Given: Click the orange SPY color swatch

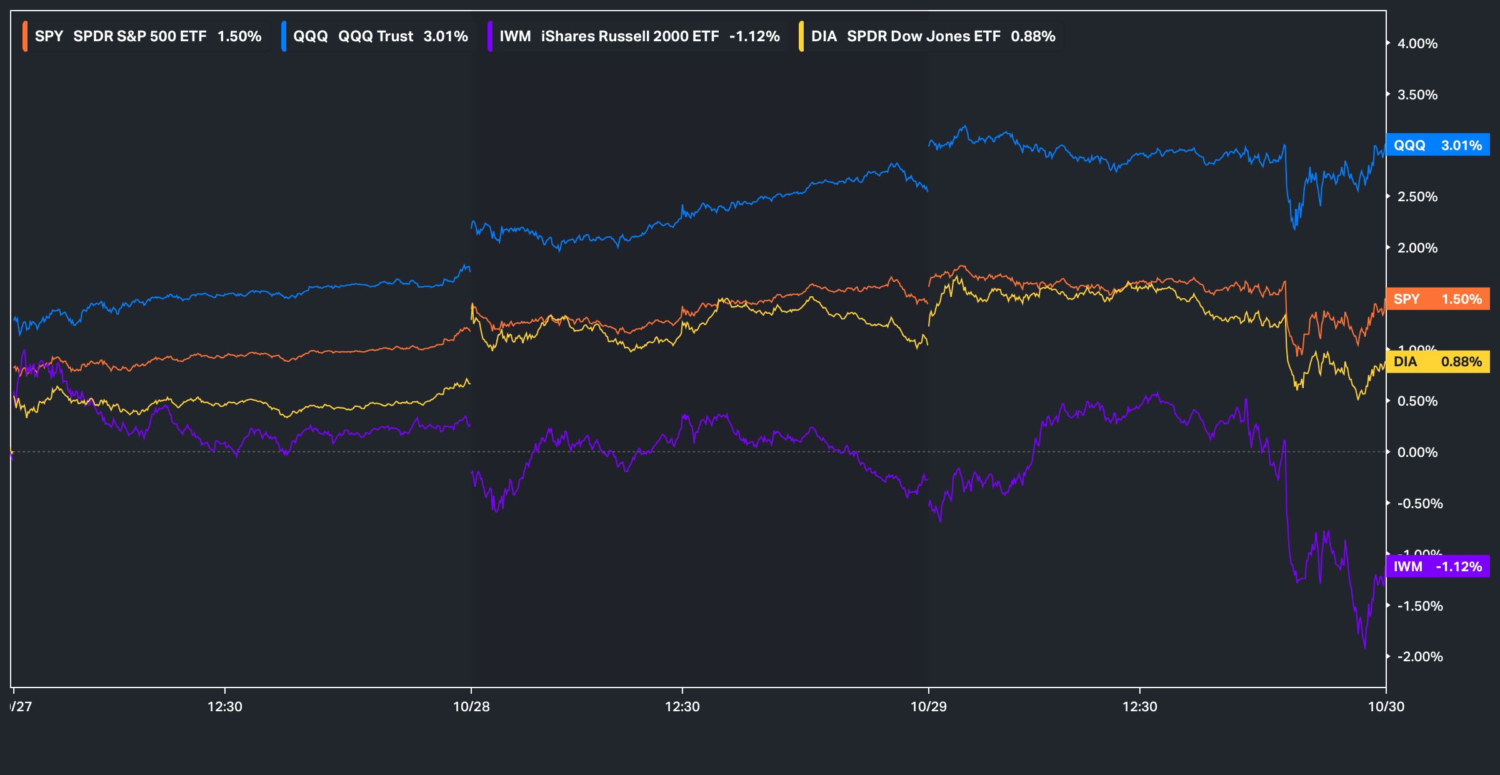Looking at the screenshot, I should [25, 36].
